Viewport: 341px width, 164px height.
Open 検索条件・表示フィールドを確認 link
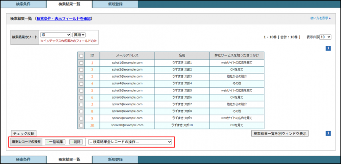(63, 19)
